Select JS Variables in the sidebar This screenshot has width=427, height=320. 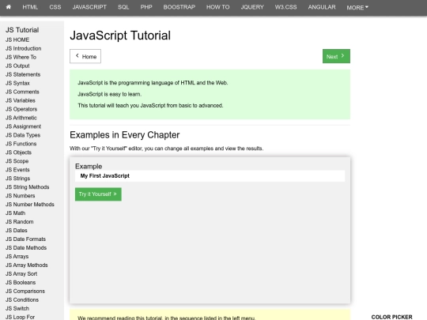tap(21, 100)
